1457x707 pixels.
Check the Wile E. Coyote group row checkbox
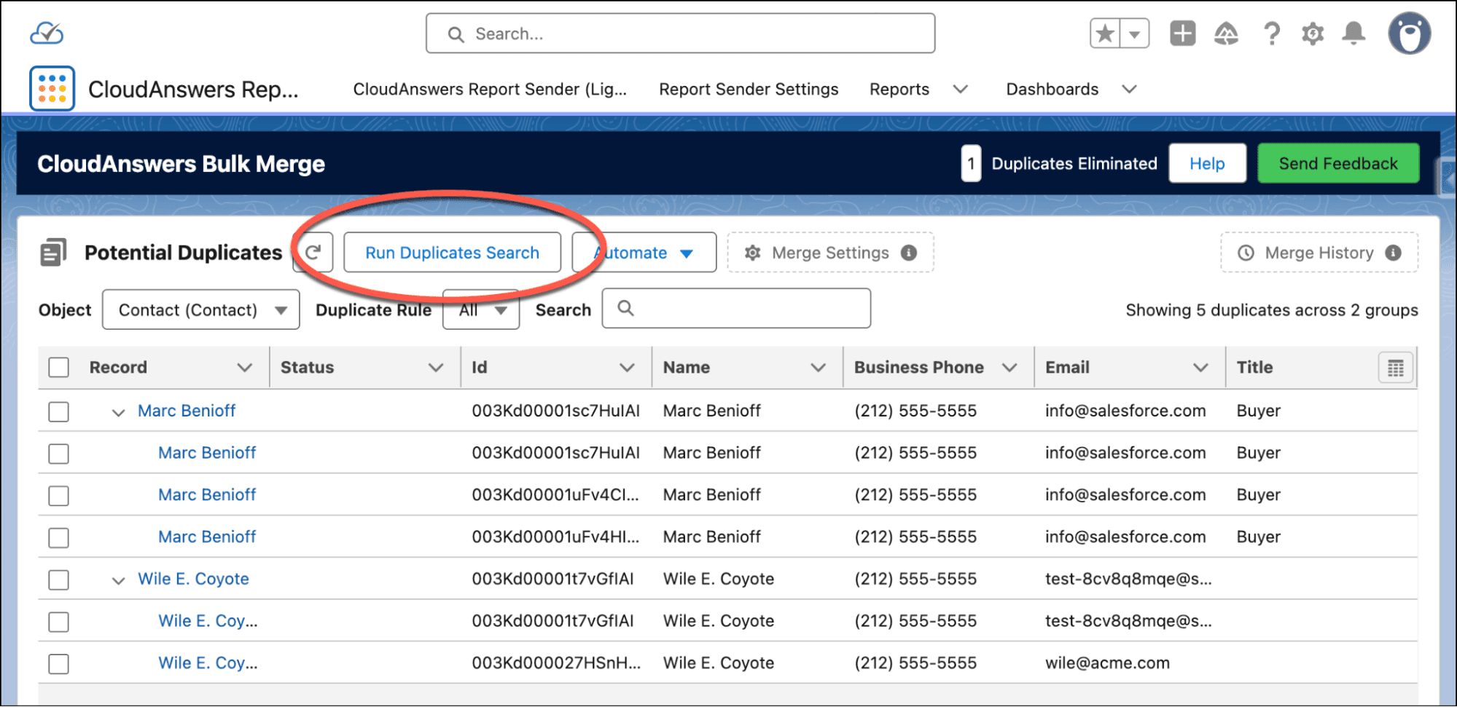59,580
